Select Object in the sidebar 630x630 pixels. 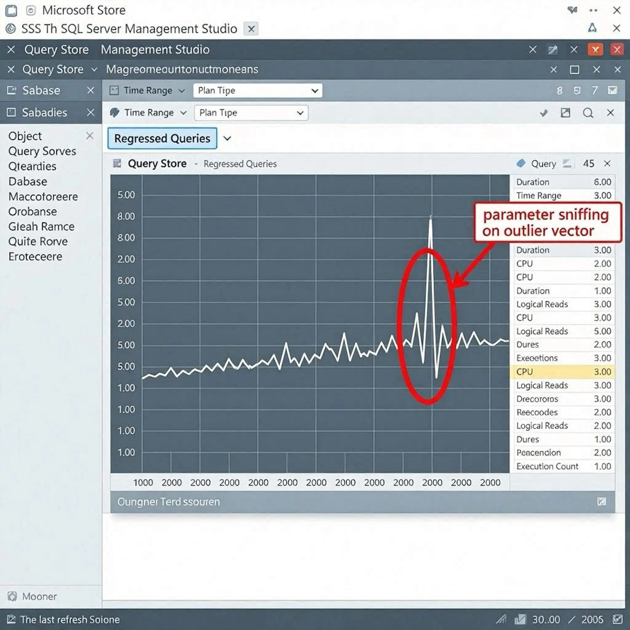pos(25,136)
